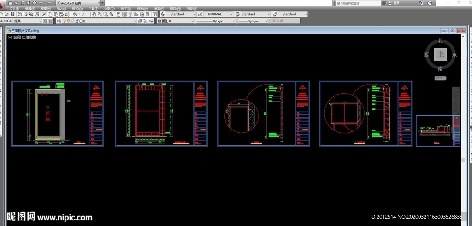Click WCS coordinate system dropdown
This screenshot has width=472, height=226.
(x=440, y=78)
